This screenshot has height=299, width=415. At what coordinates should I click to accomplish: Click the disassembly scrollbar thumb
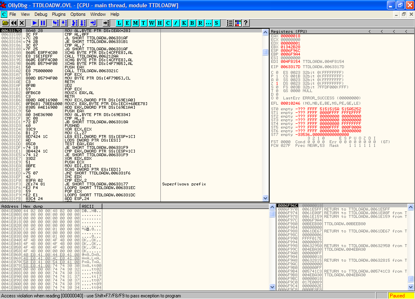[265, 52]
